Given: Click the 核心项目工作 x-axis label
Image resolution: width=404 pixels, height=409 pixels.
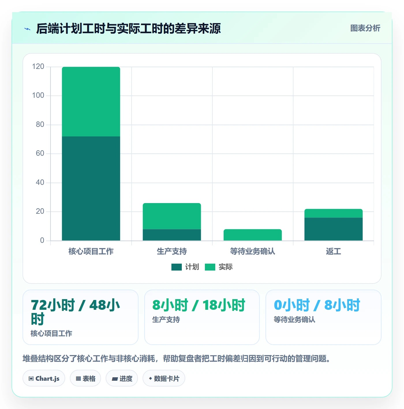Looking at the screenshot, I should tap(91, 252).
